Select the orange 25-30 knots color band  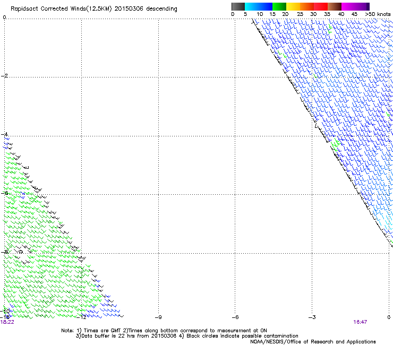click(x=307, y=6)
